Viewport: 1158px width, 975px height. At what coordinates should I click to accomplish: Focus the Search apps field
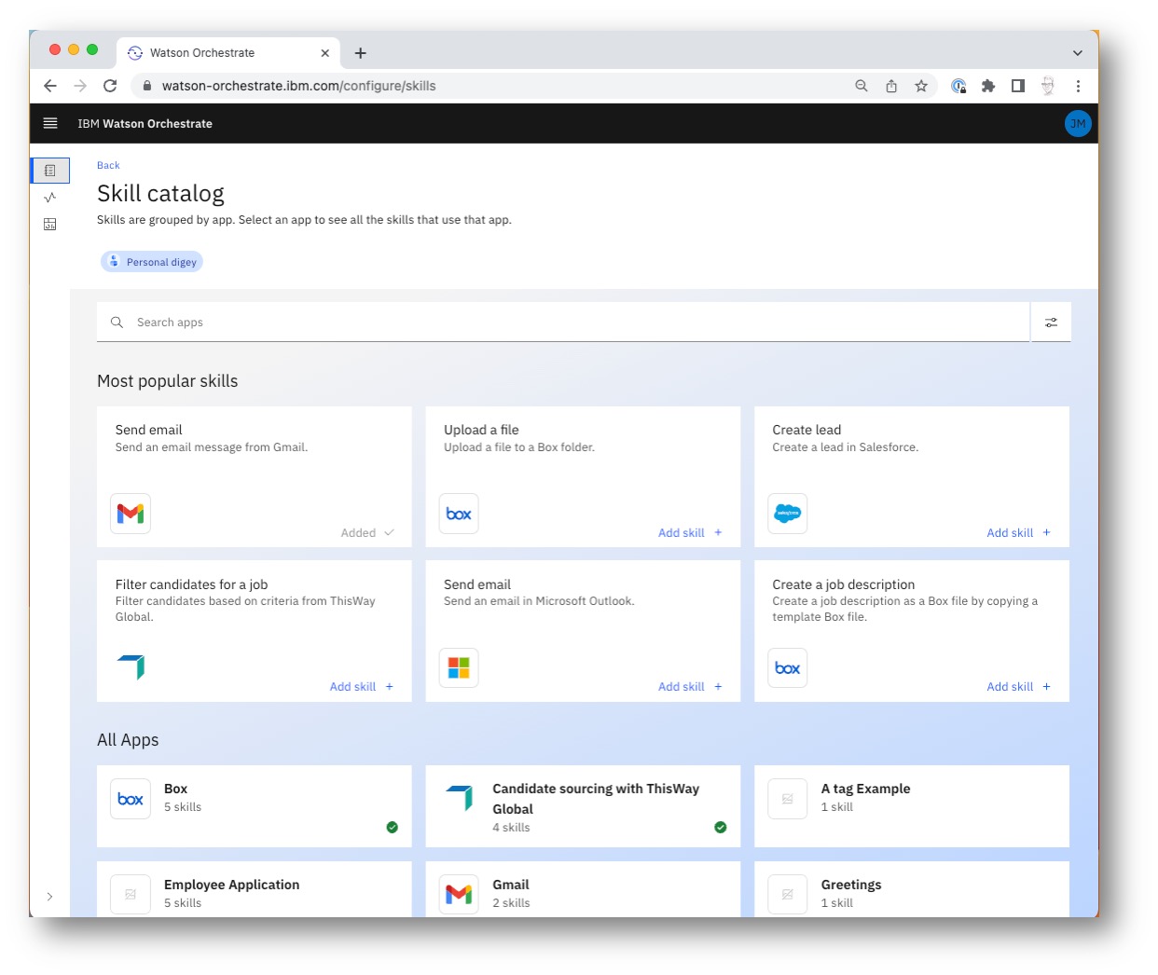[x=563, y=322]
